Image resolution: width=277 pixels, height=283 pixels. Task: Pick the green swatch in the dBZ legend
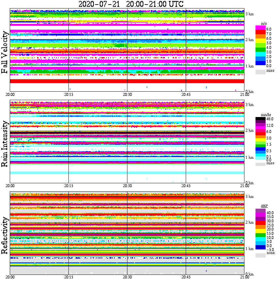(x=260, y=235)
